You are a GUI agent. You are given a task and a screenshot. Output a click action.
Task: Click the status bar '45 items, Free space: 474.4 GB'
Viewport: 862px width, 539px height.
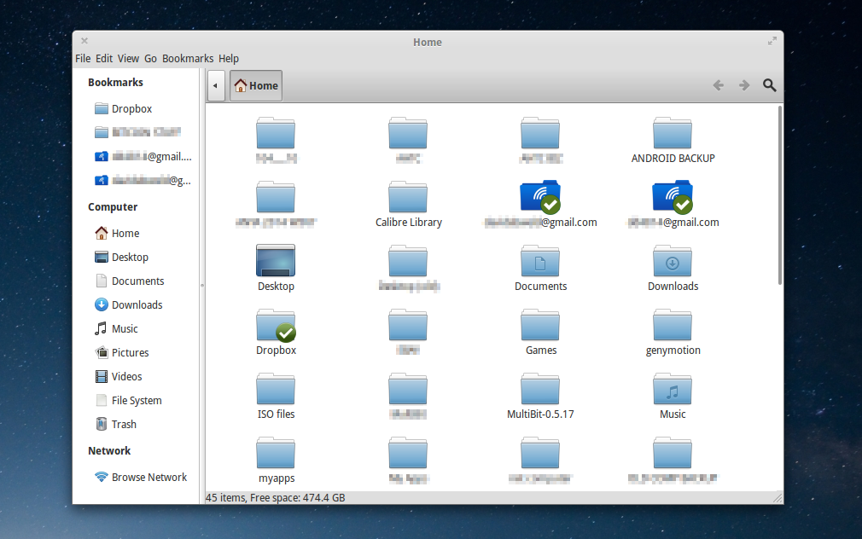pyautogui.click(x=276, y=498)
